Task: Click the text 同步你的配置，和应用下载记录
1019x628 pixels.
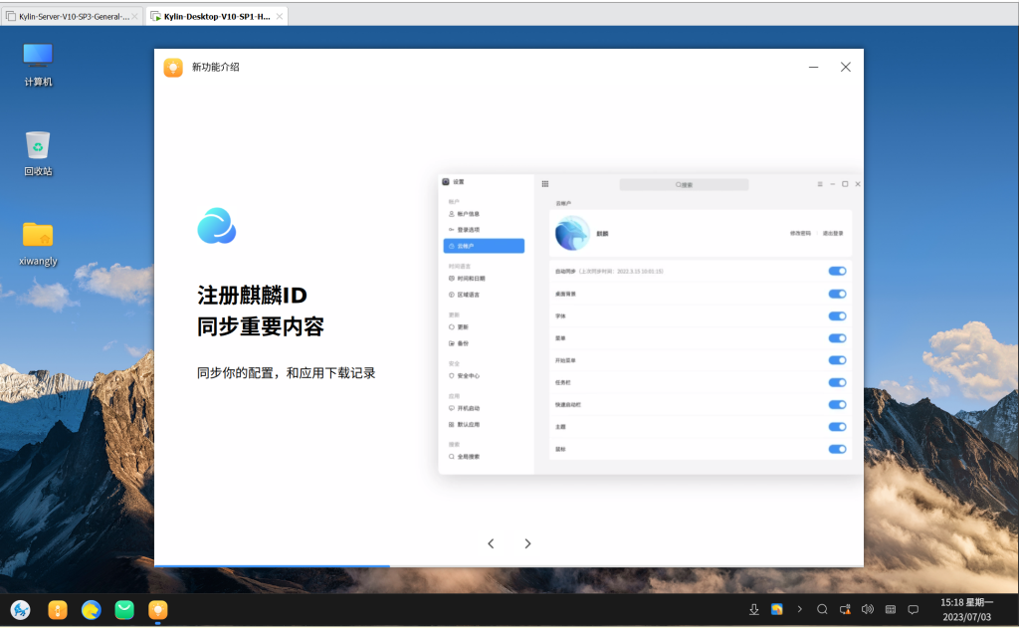Action: pyautogui.click(x=287, y=373)
